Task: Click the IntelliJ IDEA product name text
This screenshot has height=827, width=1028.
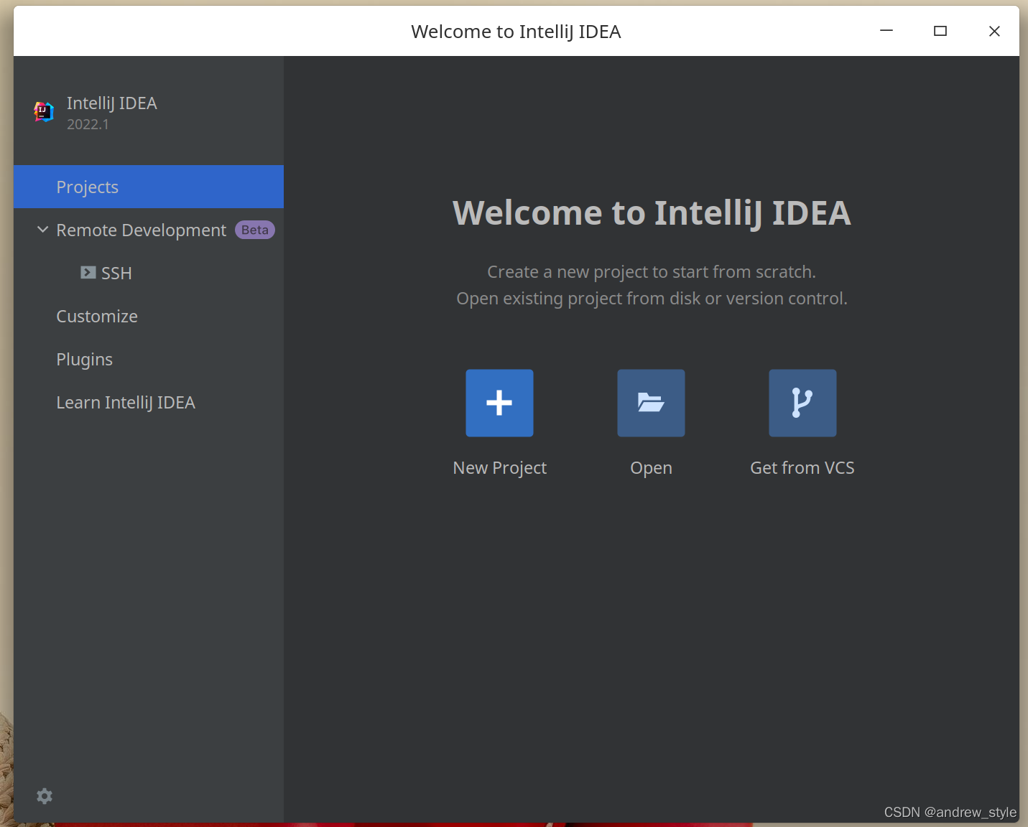Action: click(112, 103)
